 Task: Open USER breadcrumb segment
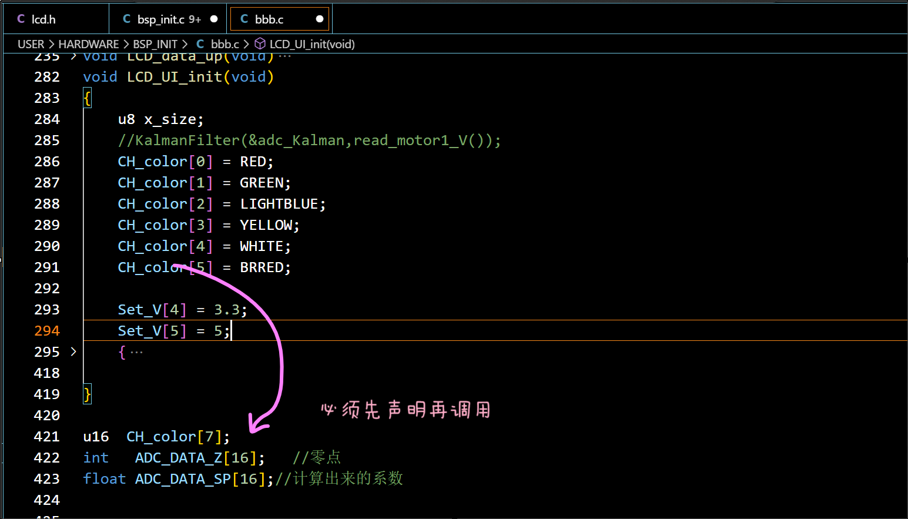pyautogui.click(x=31, y=44)
